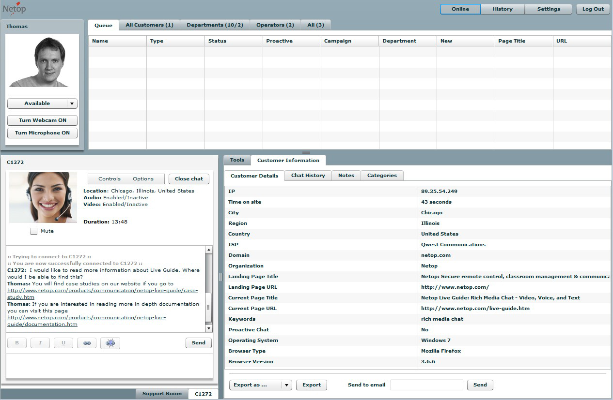
Task: Toggle italic formatting in chat editor
Action: pyautogui.click(x=40, y=343)
